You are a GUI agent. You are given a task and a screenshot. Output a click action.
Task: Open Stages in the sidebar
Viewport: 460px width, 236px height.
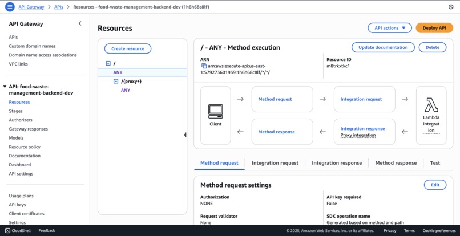click(x=15, y=111)
